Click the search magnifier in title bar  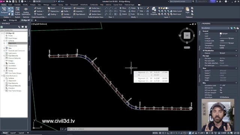[193, 1]
